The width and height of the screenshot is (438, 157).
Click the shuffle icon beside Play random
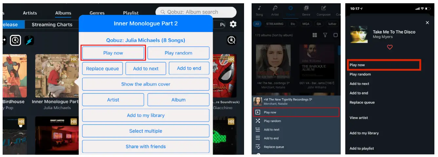[258, 121]
